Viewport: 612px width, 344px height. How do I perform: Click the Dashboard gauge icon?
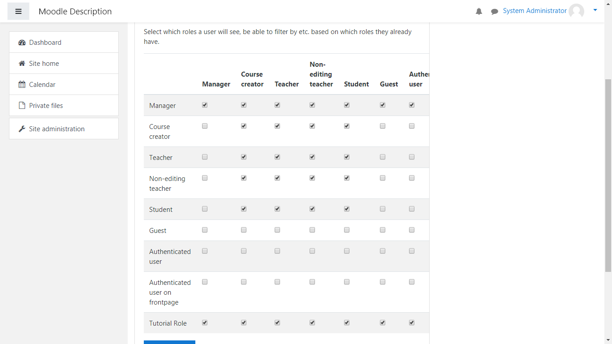click(22, 43)
